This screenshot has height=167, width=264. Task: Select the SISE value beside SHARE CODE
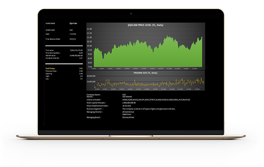71,30
